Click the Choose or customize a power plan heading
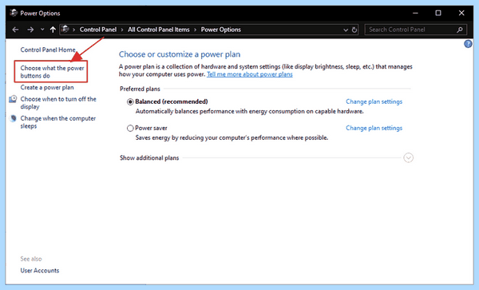Viewport: 479px width, 290px height. [x=180, y=54]
